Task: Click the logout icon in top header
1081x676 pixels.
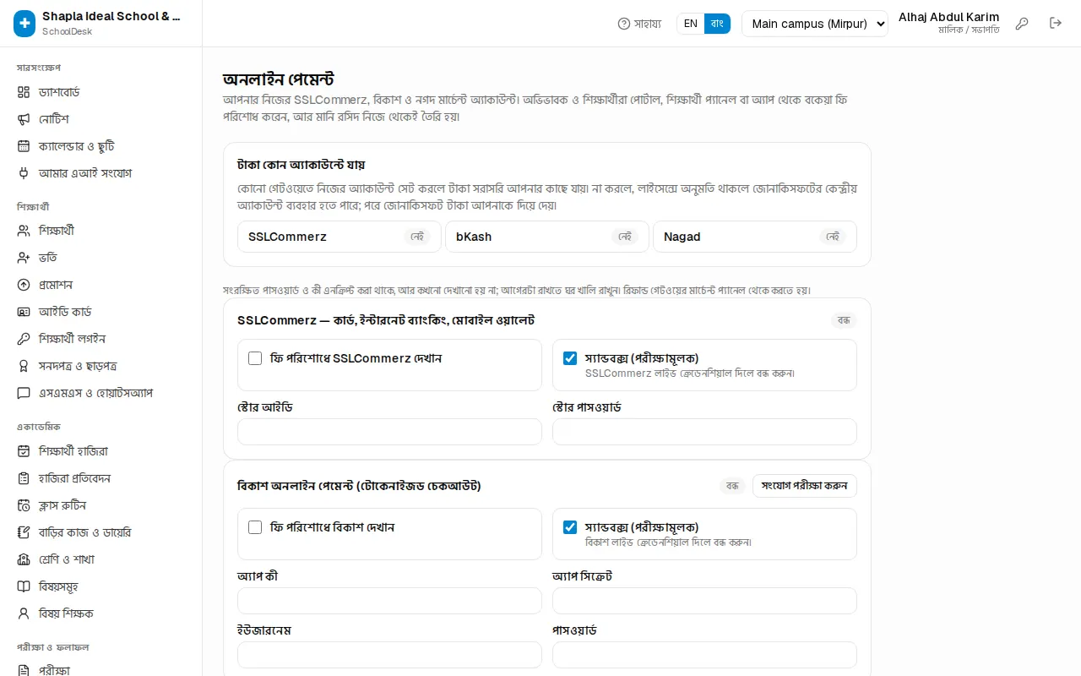Action: [x=1056, y=24]
